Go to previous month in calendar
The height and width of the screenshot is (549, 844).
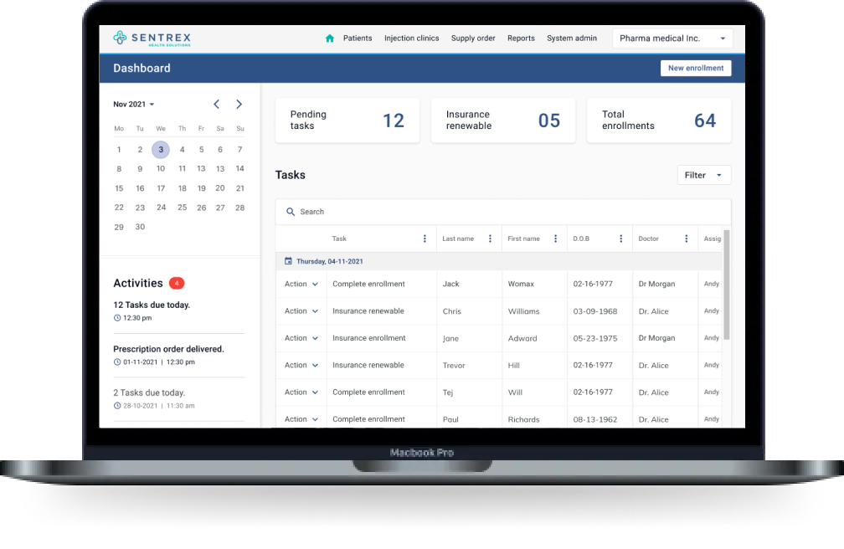[216, 105]
